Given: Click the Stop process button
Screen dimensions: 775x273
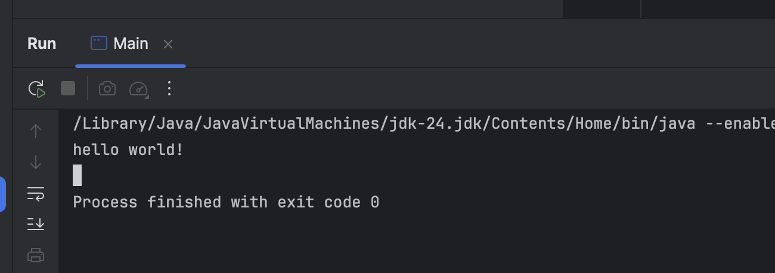Looking at the screenshot, I should point(68,89).
